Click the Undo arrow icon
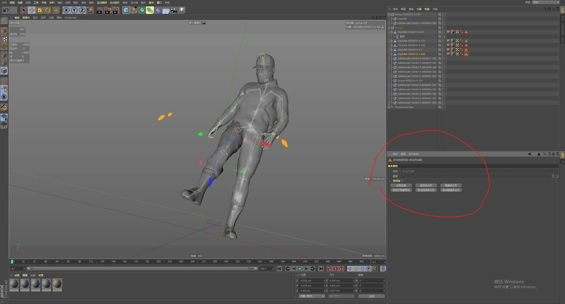The width and height of the screenshot is (565, 304). pyautogui.click(x=6, y=10)
